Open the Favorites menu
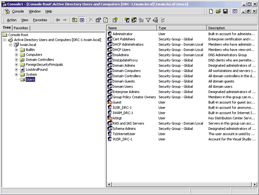 click(x=40, y=20)
